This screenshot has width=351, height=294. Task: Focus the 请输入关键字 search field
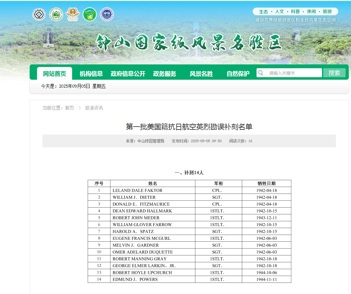pos(293,73)
